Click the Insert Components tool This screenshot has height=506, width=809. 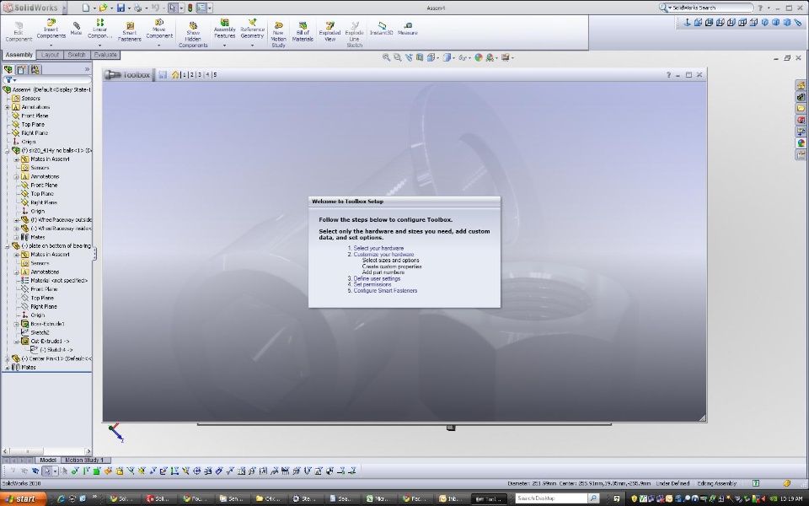click(51, 29)
